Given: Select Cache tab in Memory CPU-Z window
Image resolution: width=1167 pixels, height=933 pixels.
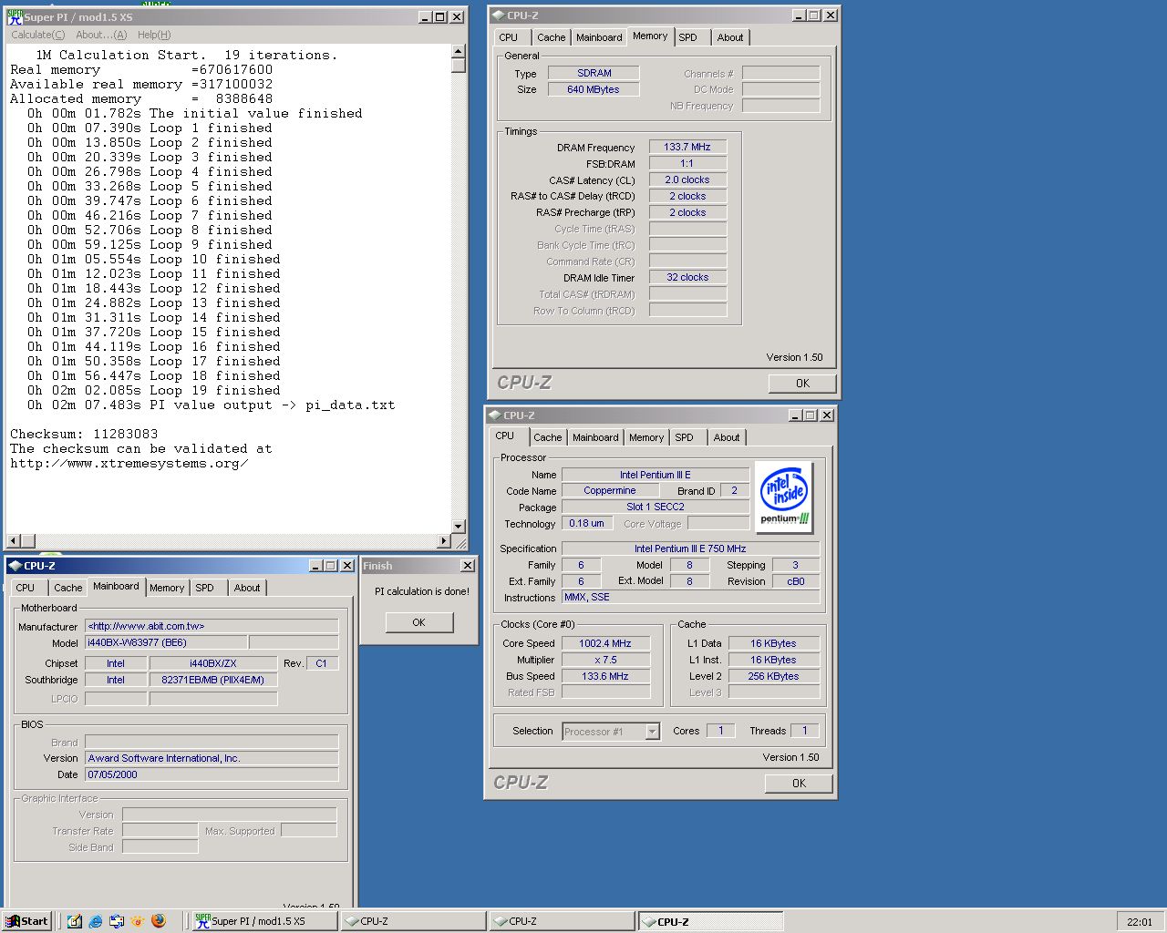Looking at the screenshot, I should coord(551,37).
